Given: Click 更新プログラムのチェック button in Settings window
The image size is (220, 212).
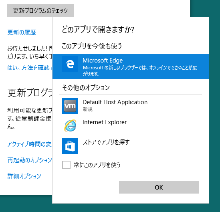Looking at the screenshot, I should click(40, 10).
